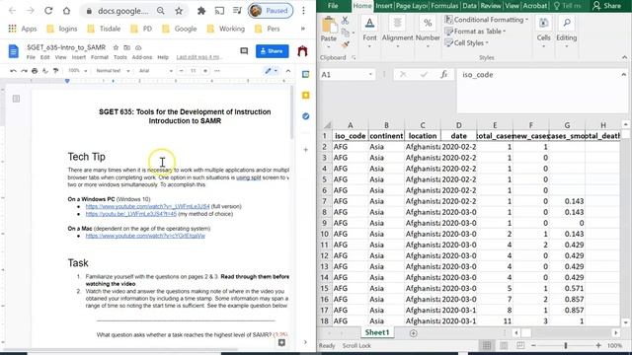632x355 pixels.
Task: Show more bookmarks chevron
Action: [303, 29]
